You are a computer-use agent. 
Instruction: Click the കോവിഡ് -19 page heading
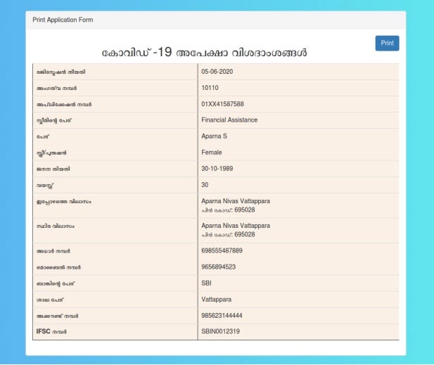pyautogui.click(x=204, y=53)
